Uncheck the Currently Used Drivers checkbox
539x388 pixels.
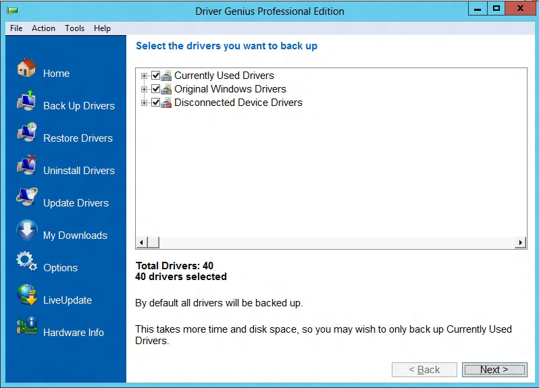(x=156, y=75)
